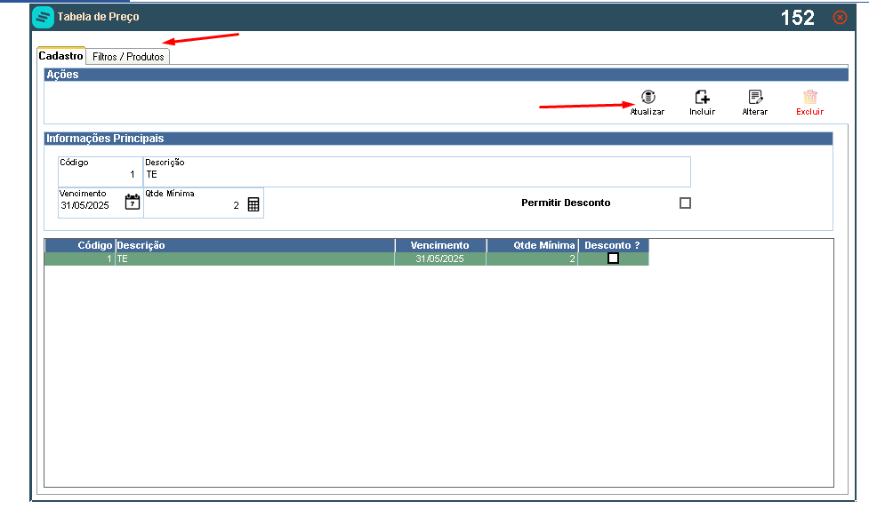Click the Atualizar refresh icon
Screen dimensions: 869x509
tap(648, 98)
